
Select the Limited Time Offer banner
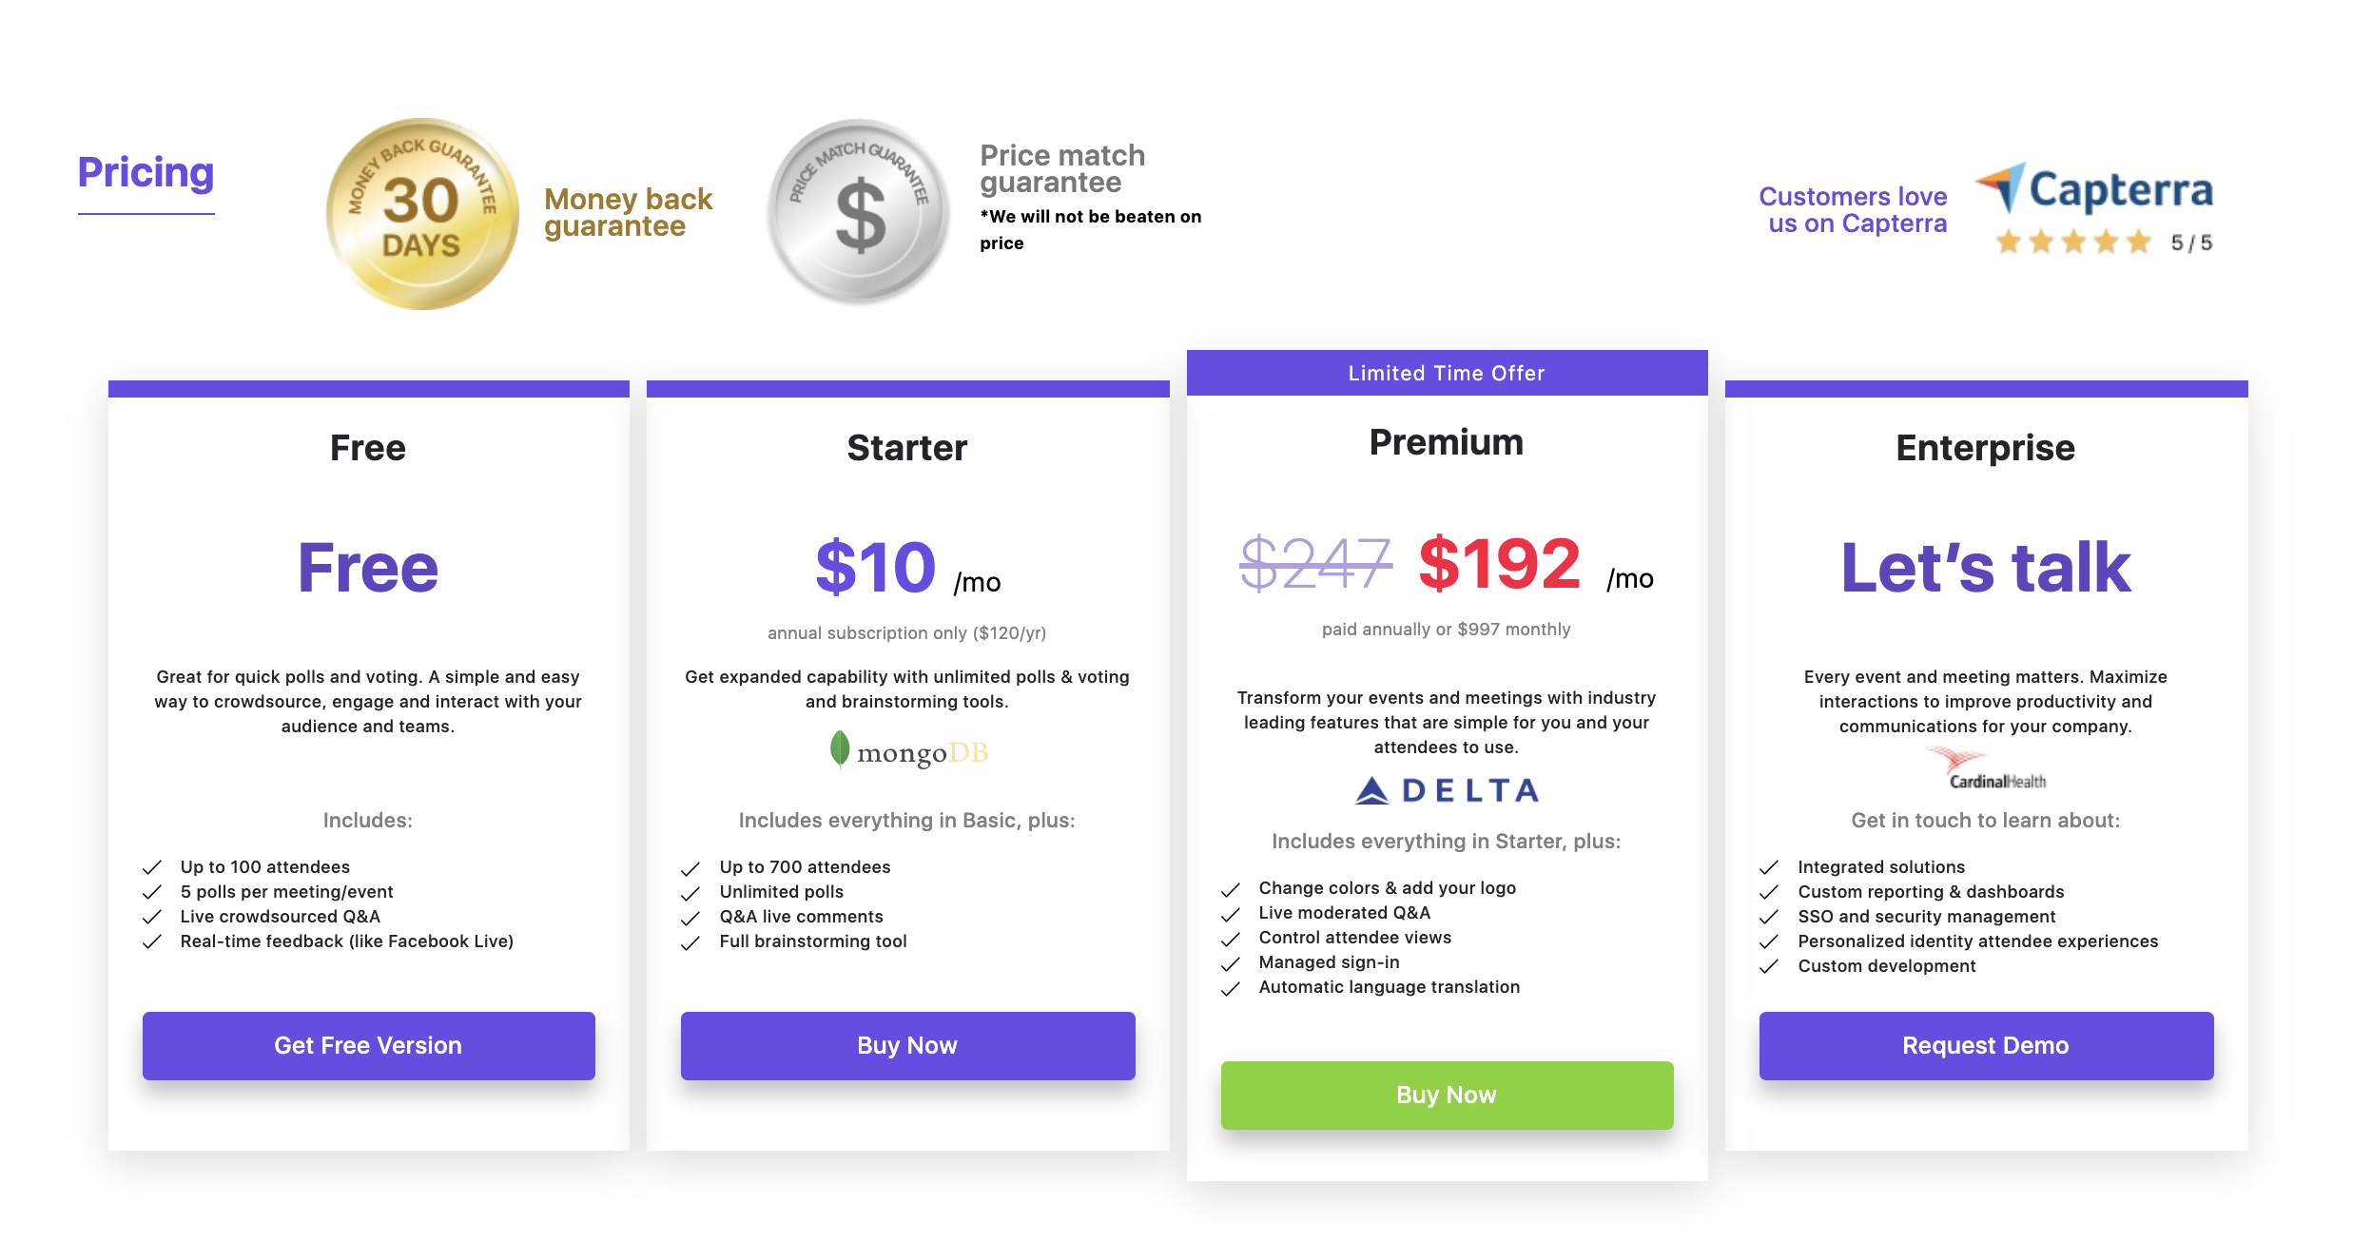[1447, 373]
